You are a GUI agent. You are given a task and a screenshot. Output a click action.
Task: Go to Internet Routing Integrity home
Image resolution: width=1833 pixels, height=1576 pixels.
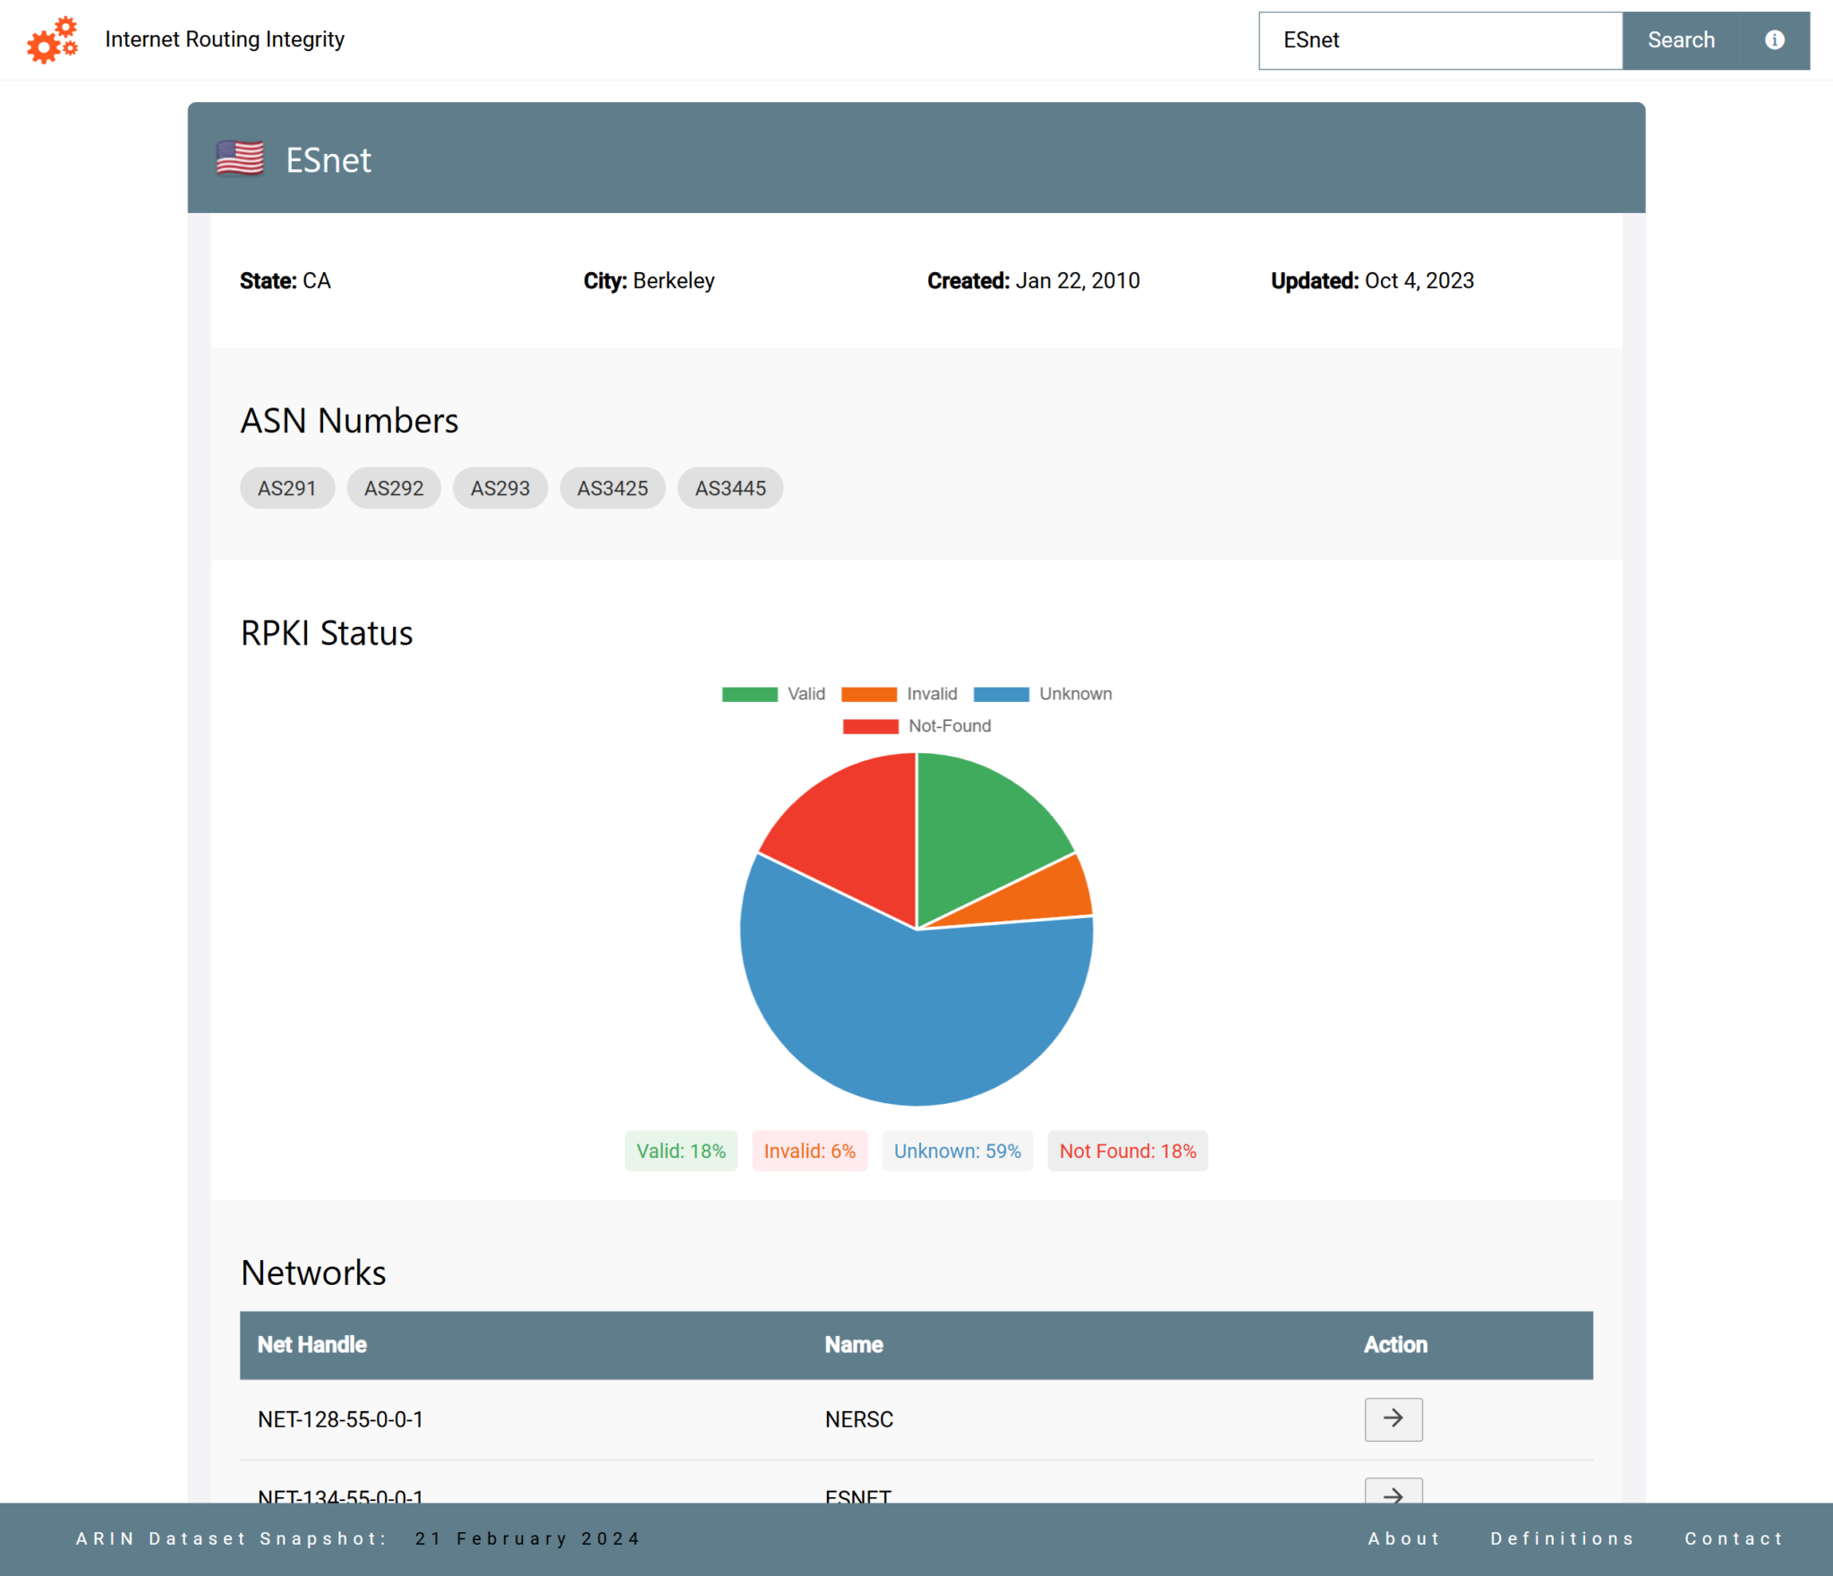coord(224,39)
